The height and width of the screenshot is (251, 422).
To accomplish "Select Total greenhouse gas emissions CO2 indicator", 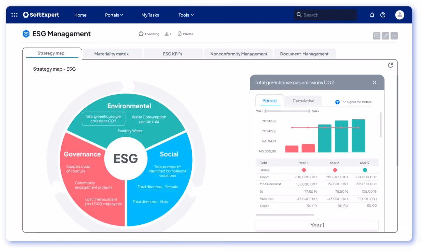I will point(103,119).
